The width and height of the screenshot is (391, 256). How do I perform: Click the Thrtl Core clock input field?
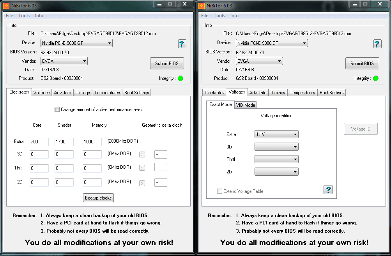(39, 168)
